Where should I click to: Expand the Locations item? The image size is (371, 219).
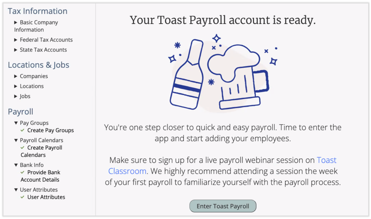pyautogui.click(x=15, y=86)
